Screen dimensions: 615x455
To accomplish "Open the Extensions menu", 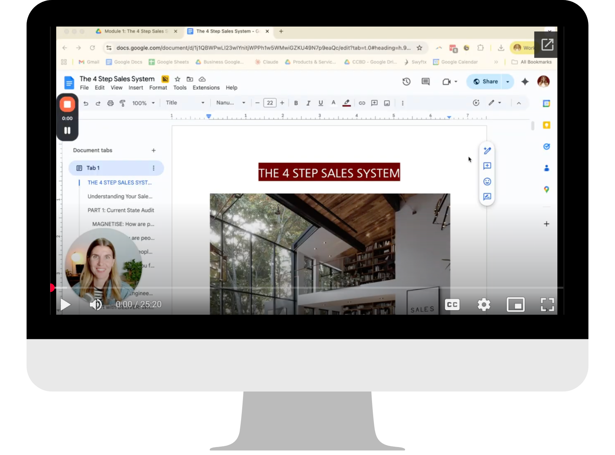I will pos(206,88).
